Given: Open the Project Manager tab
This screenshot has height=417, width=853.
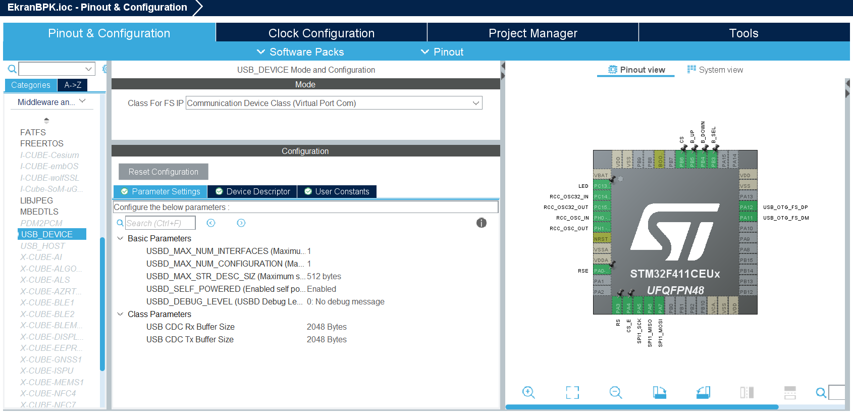Looking at the screenshot, I should (532, 33).
